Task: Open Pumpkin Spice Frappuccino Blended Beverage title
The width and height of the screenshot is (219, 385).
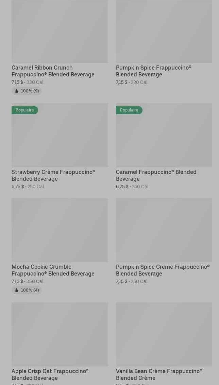Action: pos(153,71)
